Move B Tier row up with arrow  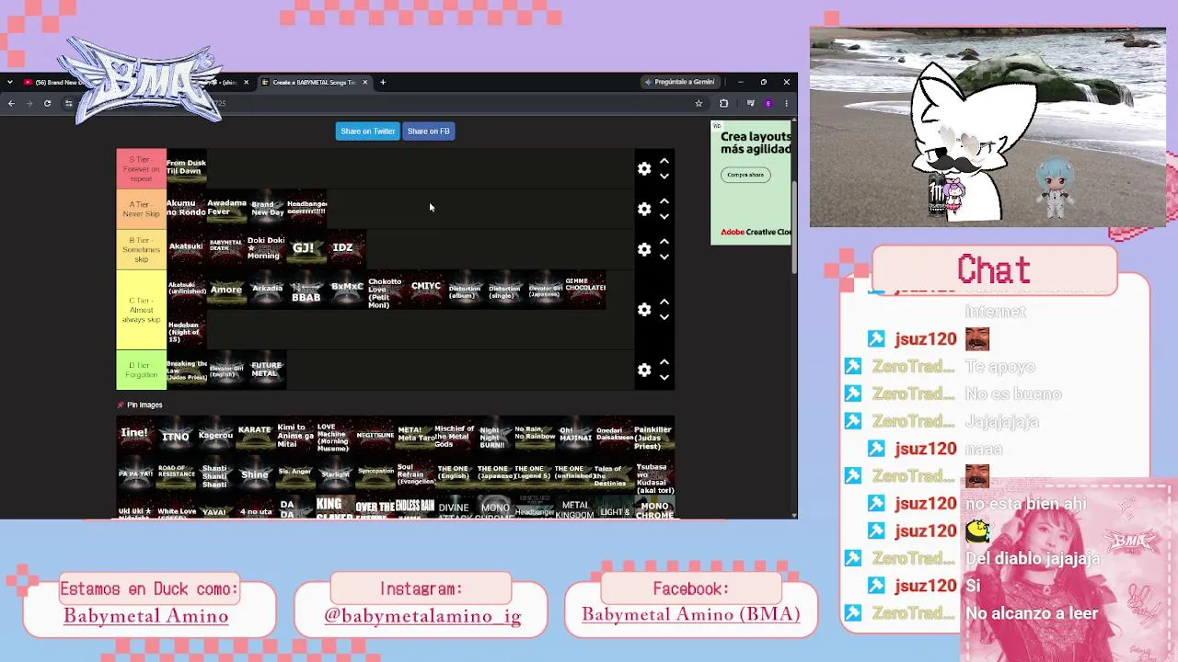point(664,242)
